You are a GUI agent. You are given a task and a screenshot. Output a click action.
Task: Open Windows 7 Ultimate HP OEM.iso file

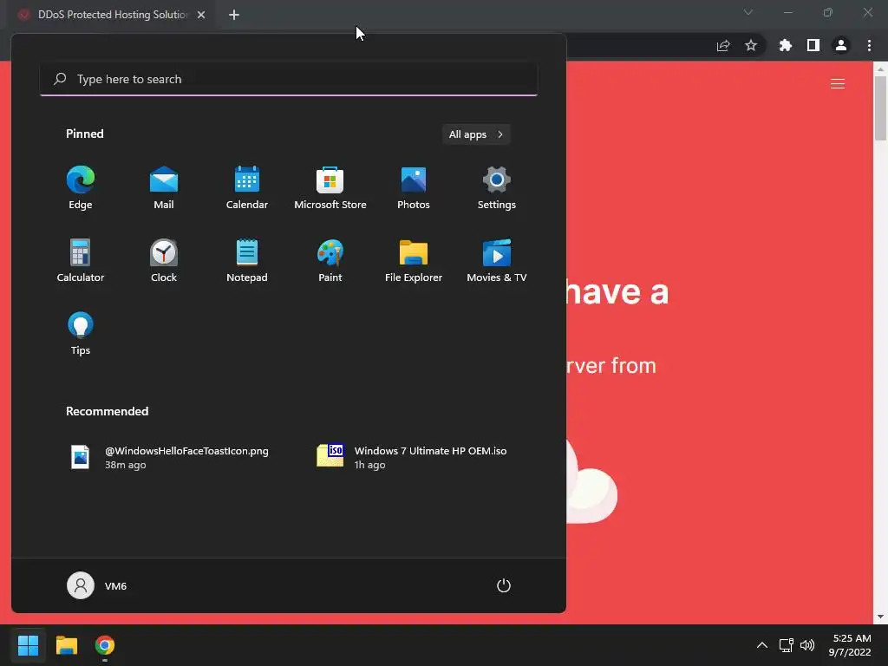pos(414,457)
